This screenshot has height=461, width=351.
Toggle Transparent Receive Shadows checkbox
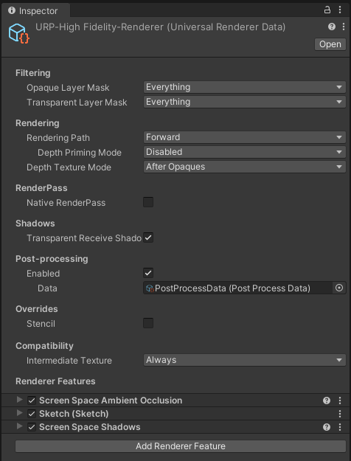coord(148,238)
